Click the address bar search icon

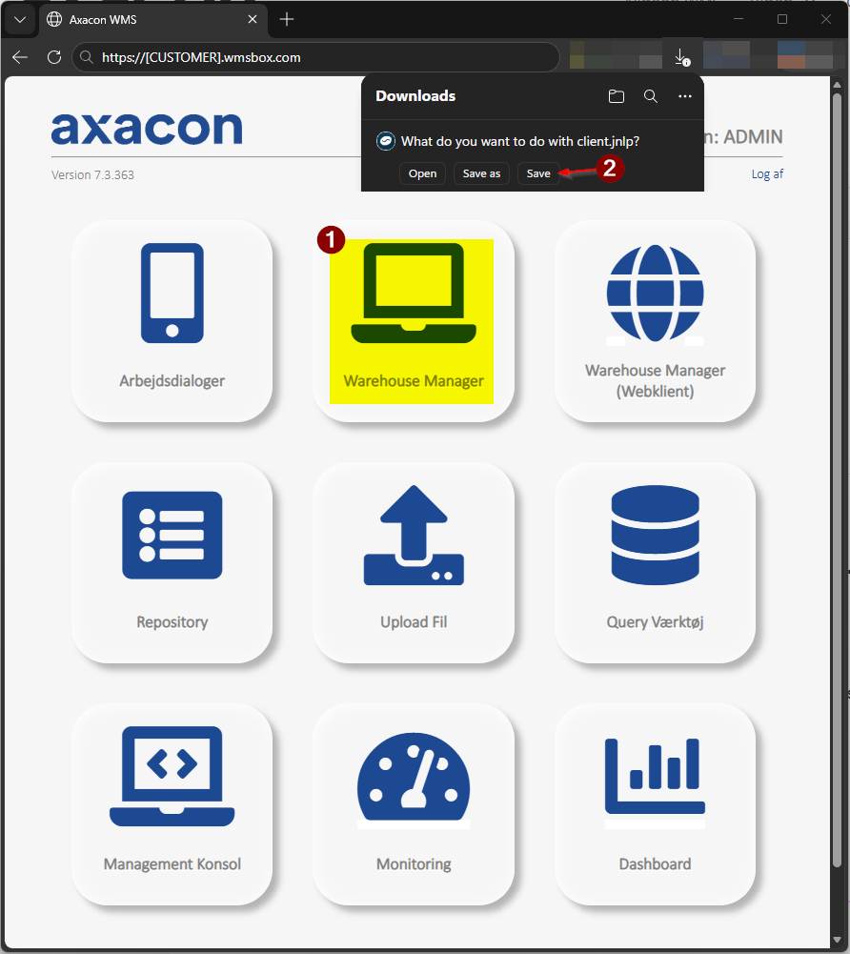[x=87, y=57]
